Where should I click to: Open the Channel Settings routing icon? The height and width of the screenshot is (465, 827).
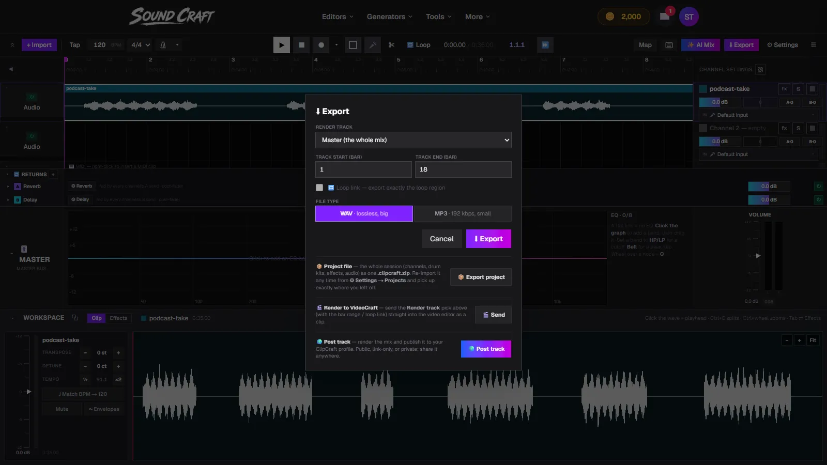(x=760, y=70)
